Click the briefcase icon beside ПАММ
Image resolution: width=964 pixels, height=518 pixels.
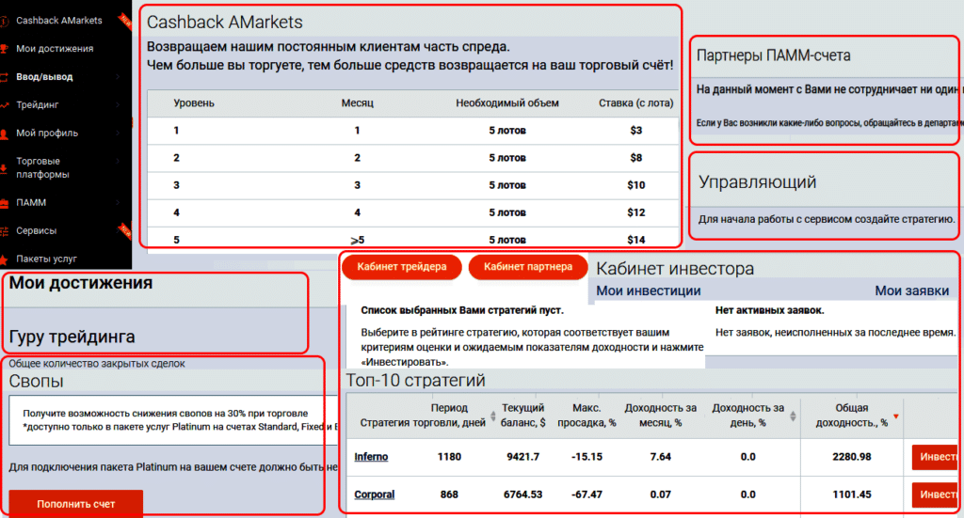pyautogui.click(x=4, y=202)
